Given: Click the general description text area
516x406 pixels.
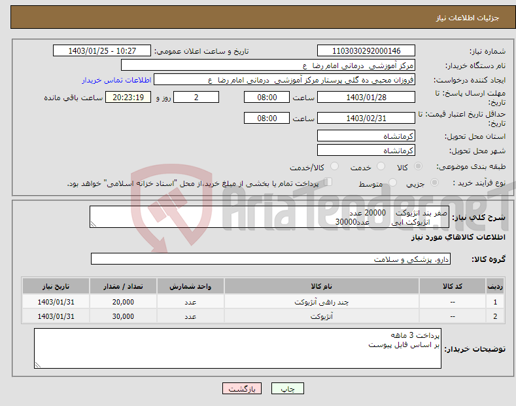Looking at the screenshot, I should coord(269,217).
